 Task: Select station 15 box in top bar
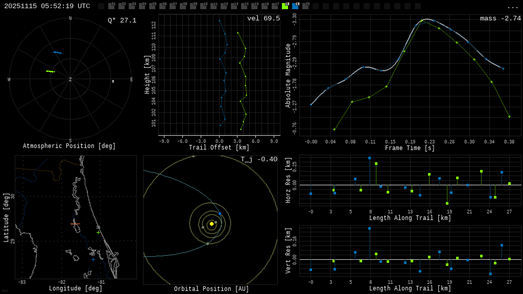click(254, 6)
